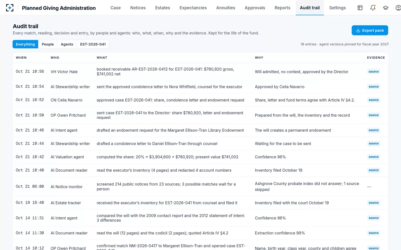This screenshot has height=250, width=401.
Task: Open source for Owen Pritchard's 10:50 entry
Action: [x=373, y=115]
